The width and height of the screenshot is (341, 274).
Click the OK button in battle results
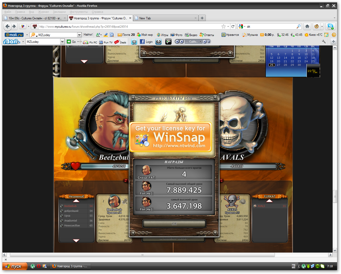pos(174,224)
